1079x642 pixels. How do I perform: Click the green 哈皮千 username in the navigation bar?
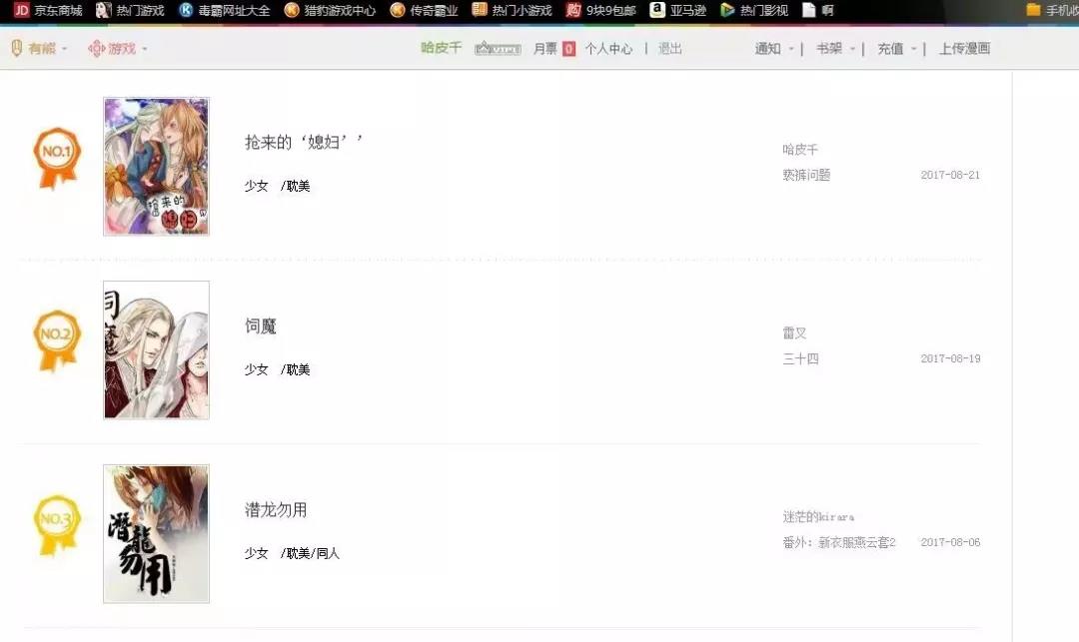442,48
